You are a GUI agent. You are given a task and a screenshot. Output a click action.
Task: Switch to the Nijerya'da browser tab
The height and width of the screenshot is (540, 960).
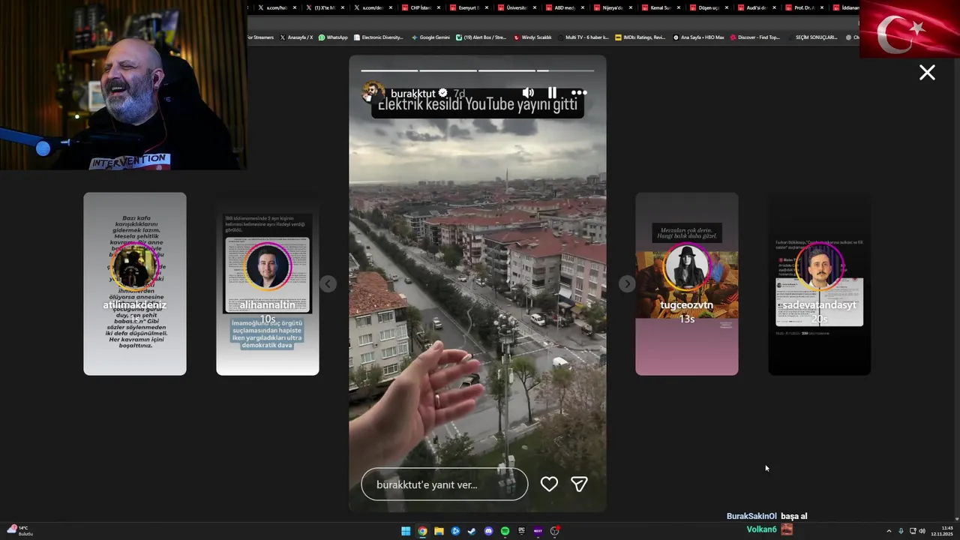coord(613,7)
